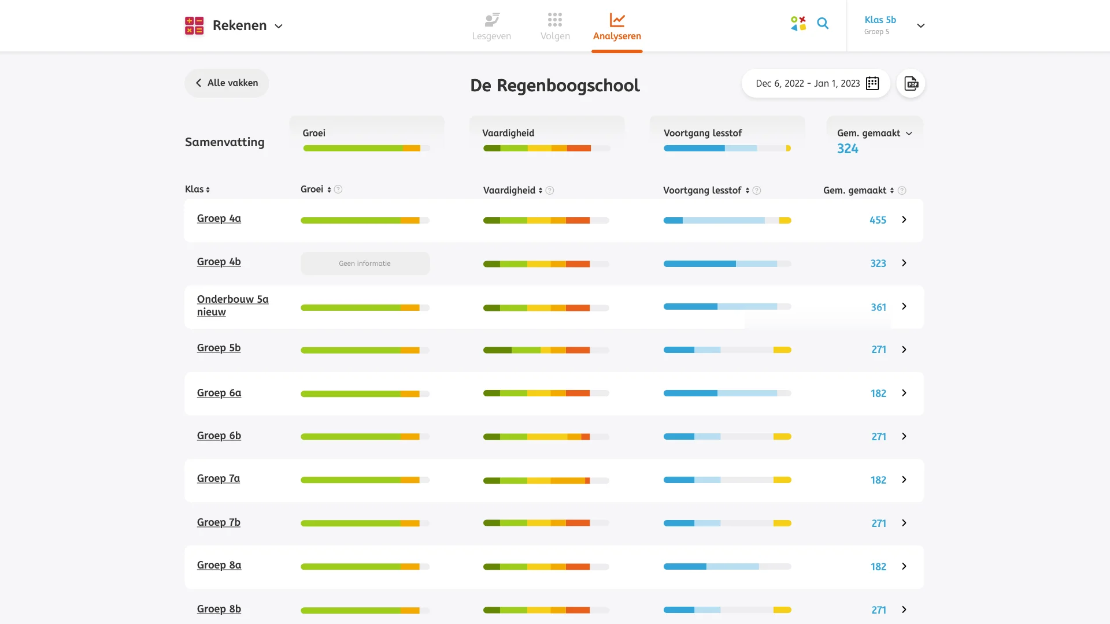Viewport: 1110px width, 624px height.
Task: Click Groep 4a Vaardigheid progress bar
Action: (x=546, y=221)
